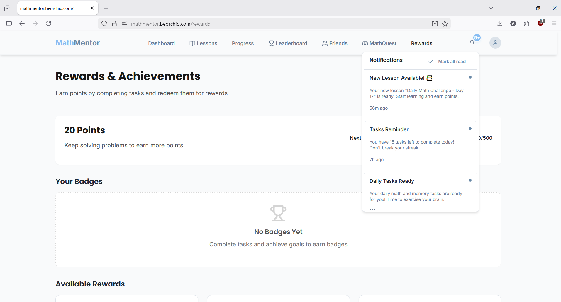The width and height of the screenshot is (561, 302).
Task: Open the Tasks Reminder notification
Action: point(420,147)
